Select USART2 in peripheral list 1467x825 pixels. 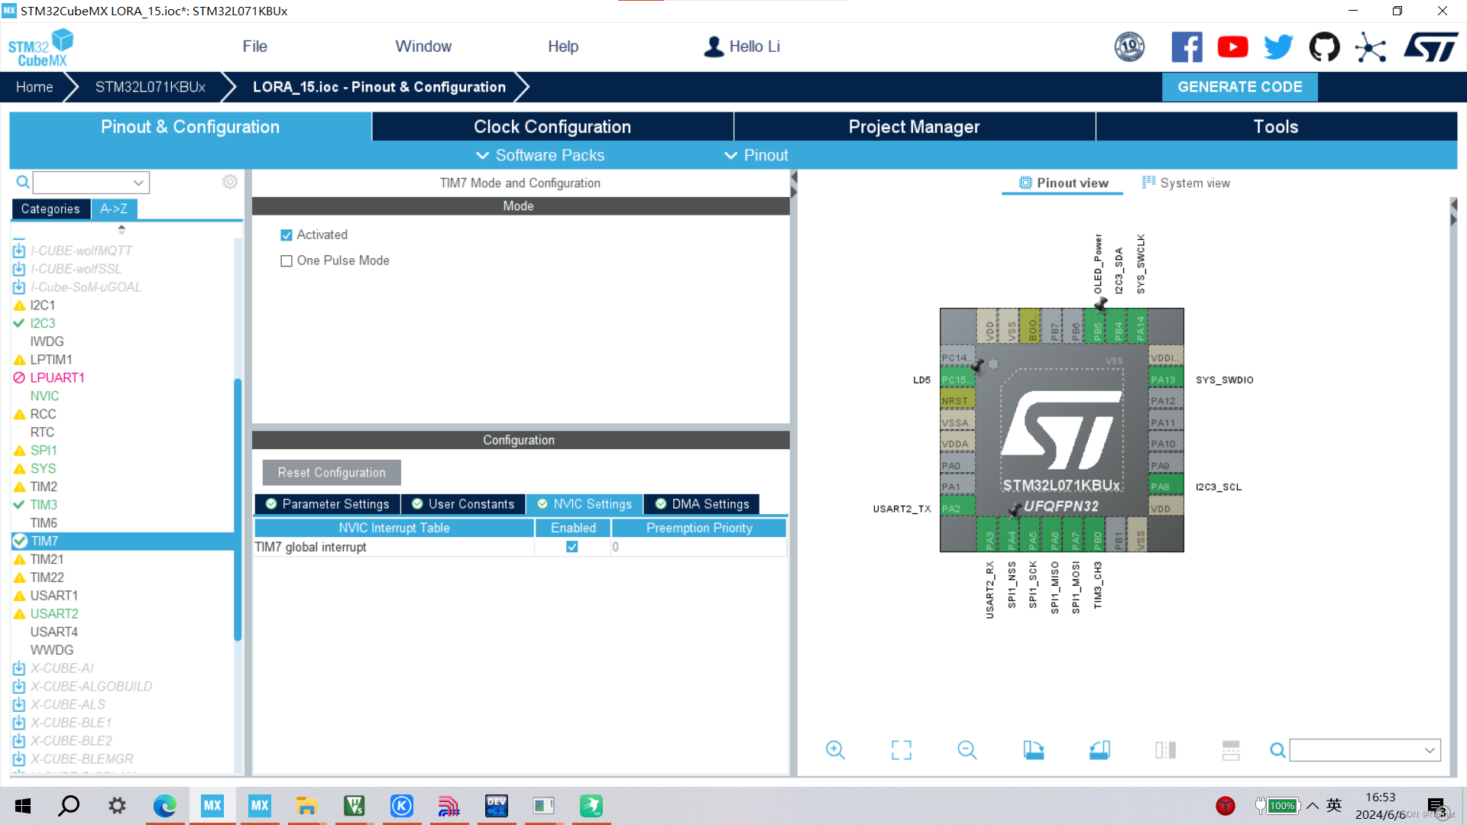[53, 614]
